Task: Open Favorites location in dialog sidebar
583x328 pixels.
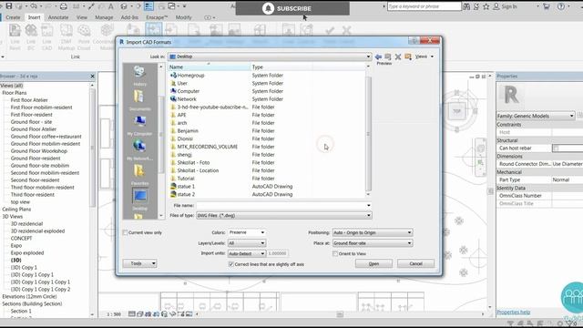Action: (139, 175)
